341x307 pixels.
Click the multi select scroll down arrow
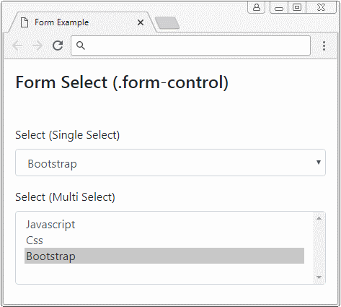319,277
